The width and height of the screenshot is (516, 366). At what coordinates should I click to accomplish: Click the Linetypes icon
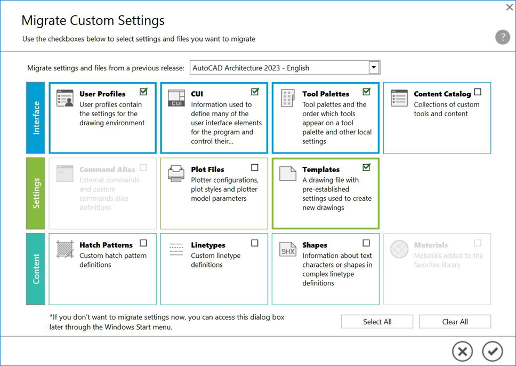tap(176, 249)
